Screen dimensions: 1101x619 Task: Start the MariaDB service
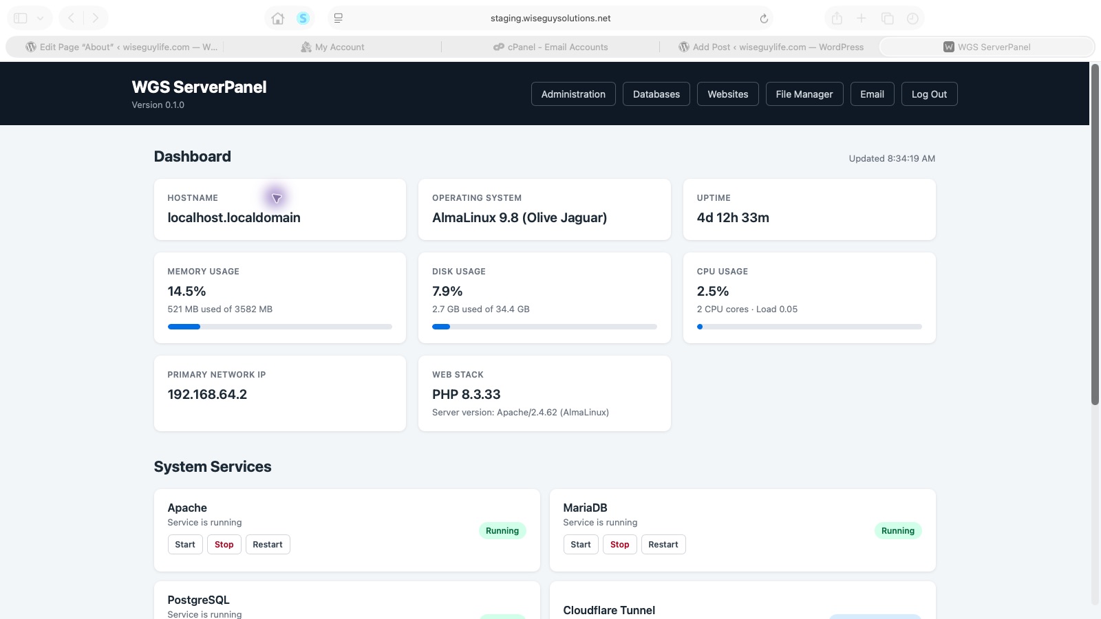[x=581, y=544]
